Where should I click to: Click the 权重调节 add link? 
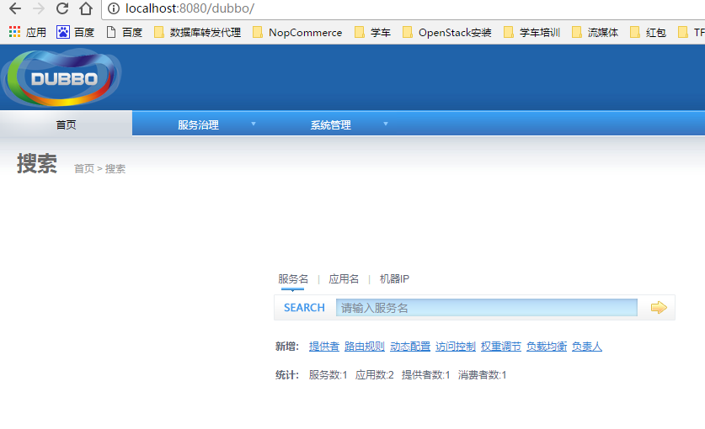(x=501, y=347)
